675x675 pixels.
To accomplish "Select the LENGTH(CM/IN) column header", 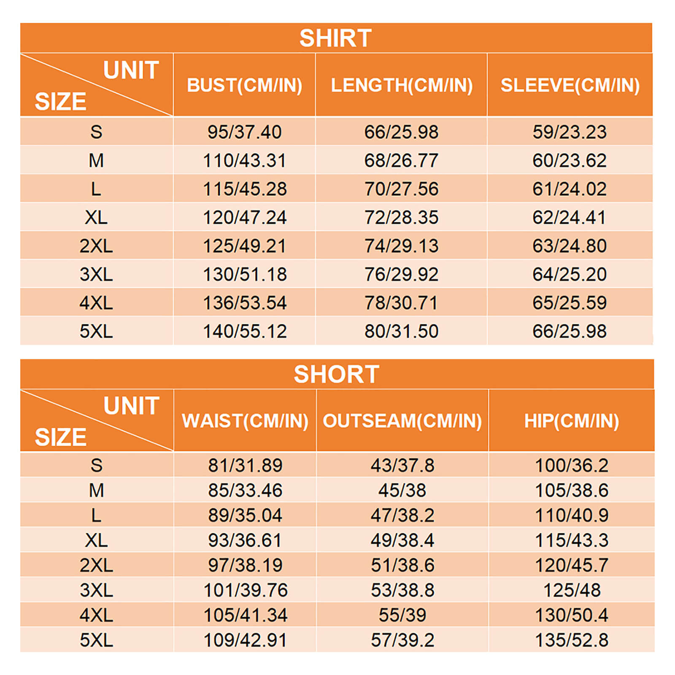I will [401, 85].
